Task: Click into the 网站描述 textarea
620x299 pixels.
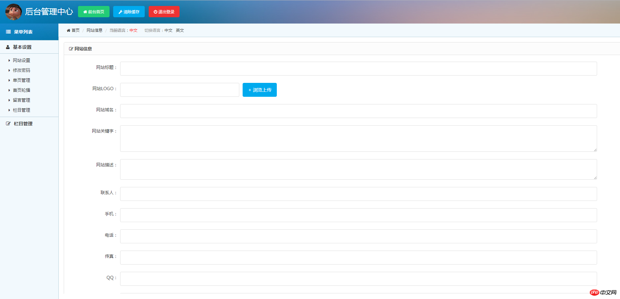Action: point(358,169)
